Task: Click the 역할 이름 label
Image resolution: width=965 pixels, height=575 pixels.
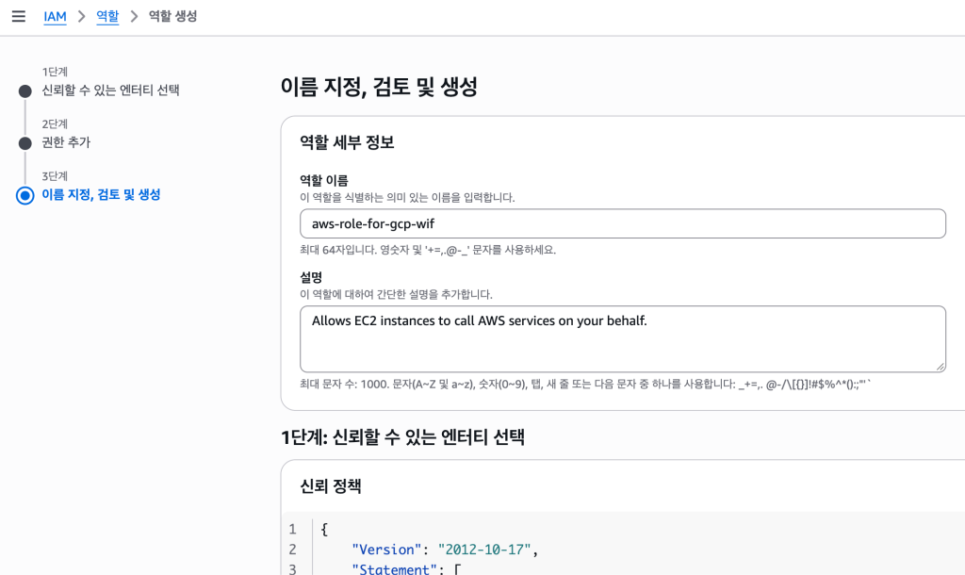Action: click(x=324, y=180)
